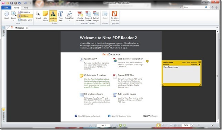Click the zoom slider handle
222x130 pixels.
coord(199,125)
